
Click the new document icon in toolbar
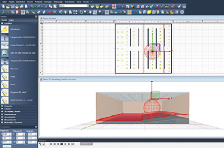coord(4,6)
